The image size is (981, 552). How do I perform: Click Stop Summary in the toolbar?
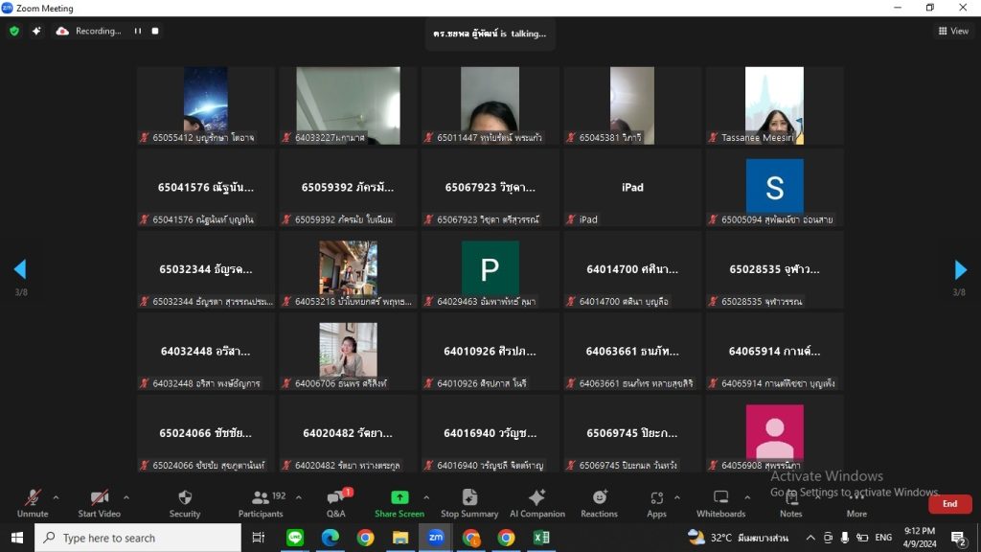[x=469, y=503]
